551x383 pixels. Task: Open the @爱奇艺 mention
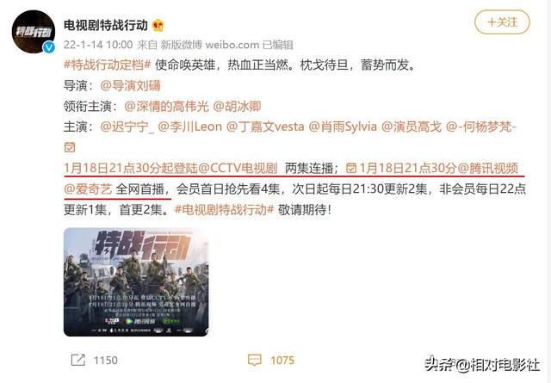coord(88,189)
